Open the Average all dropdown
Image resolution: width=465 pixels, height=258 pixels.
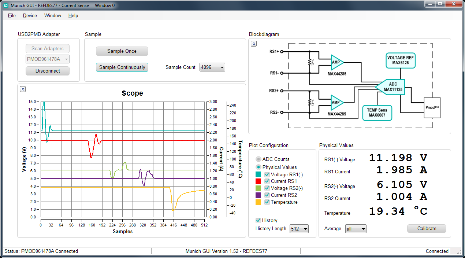[x=356, y=229]
